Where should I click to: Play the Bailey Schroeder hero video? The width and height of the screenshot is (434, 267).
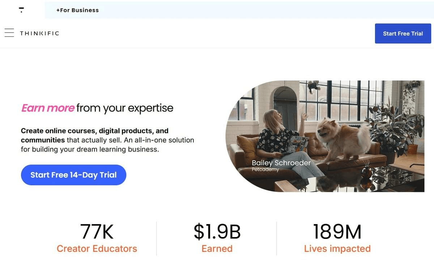325,136
